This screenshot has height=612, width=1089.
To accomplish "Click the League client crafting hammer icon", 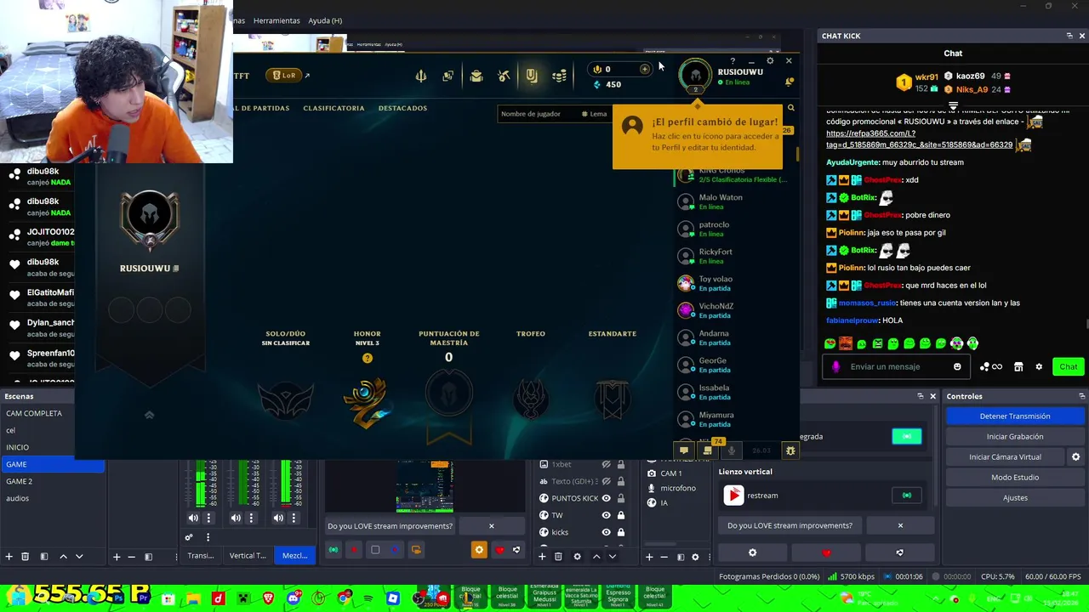I will (505, 76).
